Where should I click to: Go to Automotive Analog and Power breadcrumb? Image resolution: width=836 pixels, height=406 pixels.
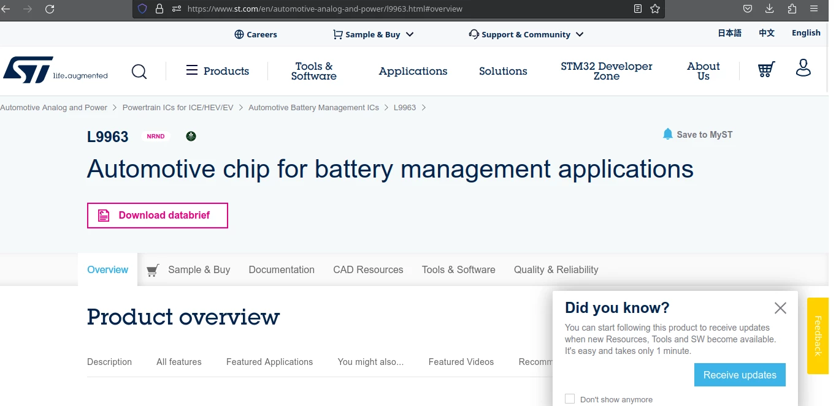53,107
